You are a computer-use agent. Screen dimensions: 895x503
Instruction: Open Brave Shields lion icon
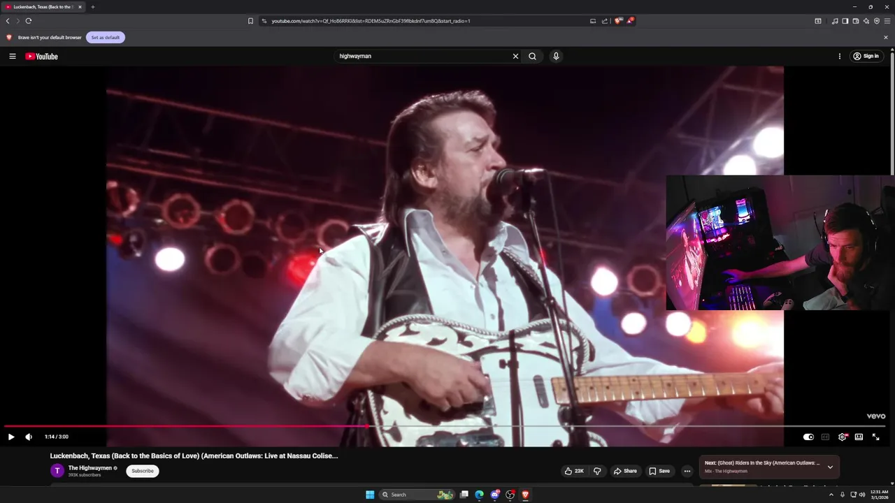[618, 21]
